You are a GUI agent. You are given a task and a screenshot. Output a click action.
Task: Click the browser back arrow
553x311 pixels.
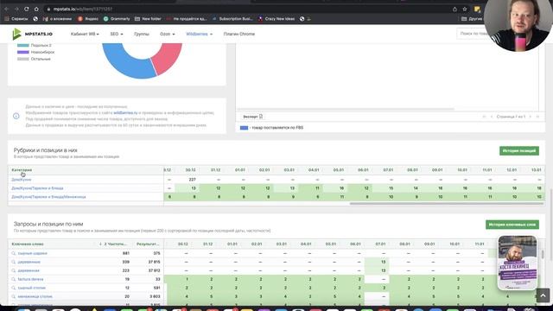(x=6, y=9)
